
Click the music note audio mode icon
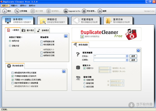(38, 30)
